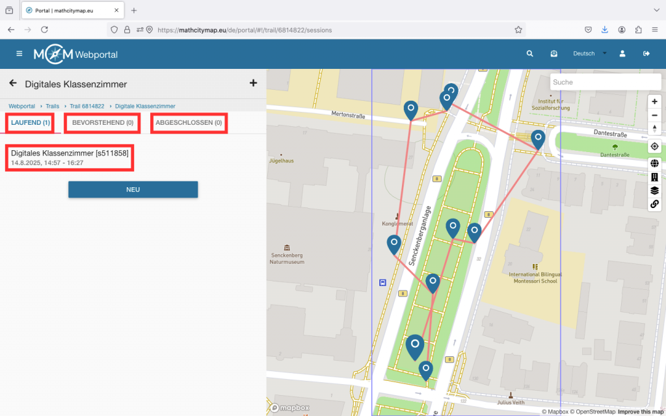Zoom out on the map
The height and width of the screenshot is (416, 666).
tap(655, 115)
